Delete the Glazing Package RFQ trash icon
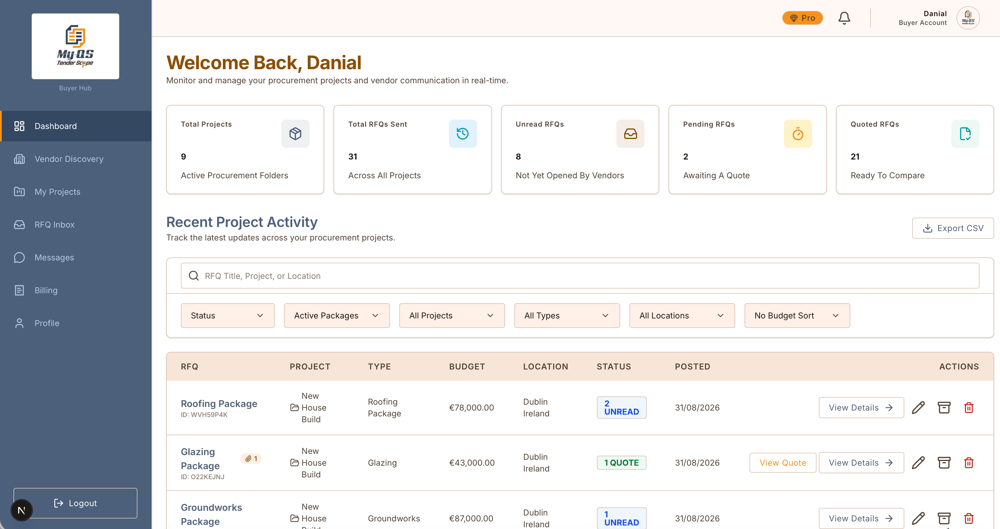1000x529 pixels. click(969, 463)
